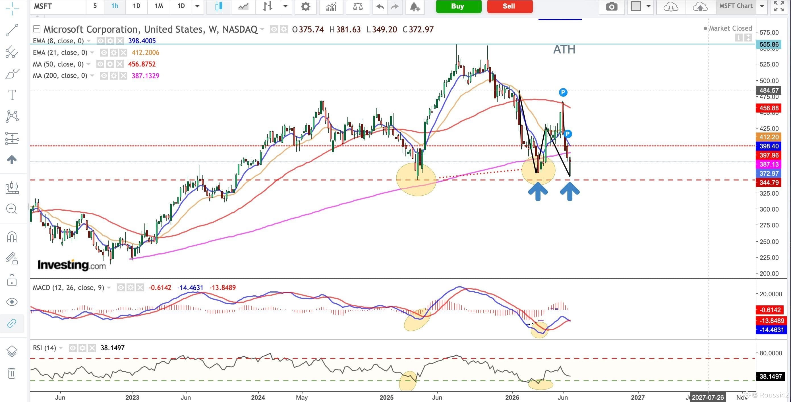
Task: Choose the up arrow marker tool
Action: point(12,160)
